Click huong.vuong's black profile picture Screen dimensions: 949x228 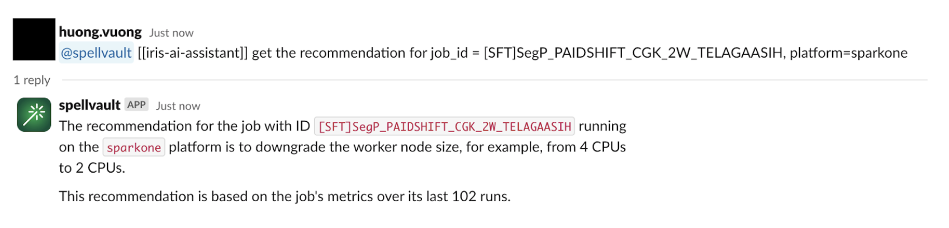coord(34,39)
